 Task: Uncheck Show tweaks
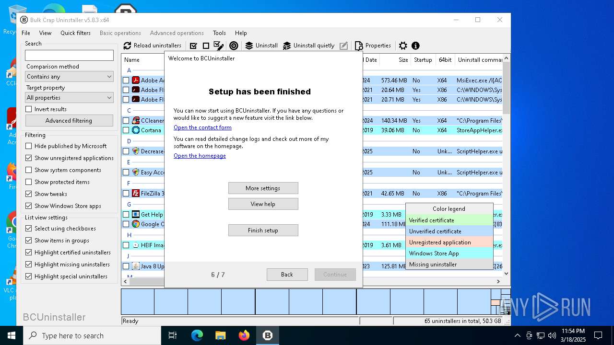click(29, 194)
